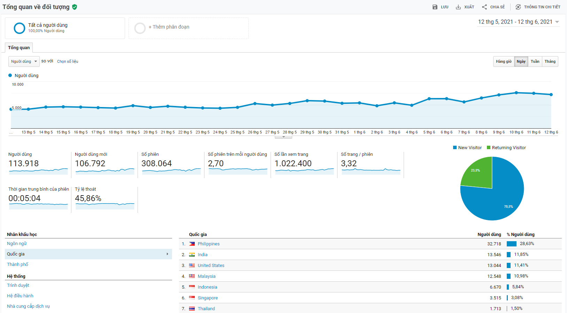This screenshot has width=567, height=313.
Task: Open the Malaysia country link
Action: [x=207, y=276]
